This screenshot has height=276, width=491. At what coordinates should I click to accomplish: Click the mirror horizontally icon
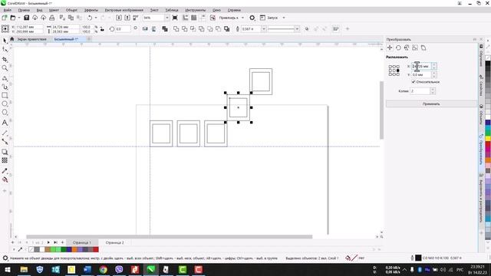(x=145, y=29)
